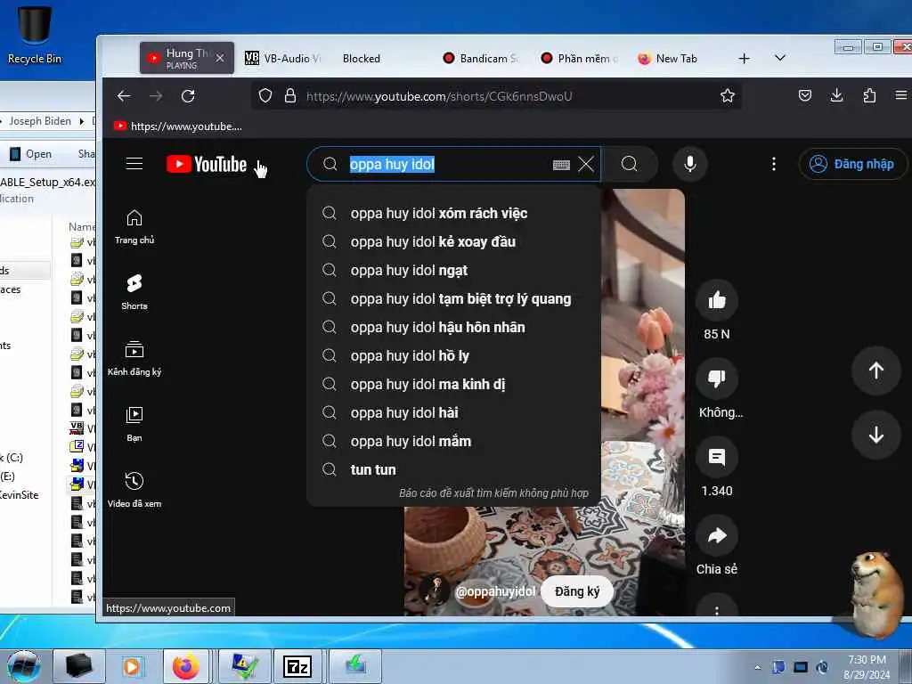Image resolution: width=912 pixels, height=684 pixels.
Task: Switch to the VB-Audio tab
Action: tap(283, 58)
